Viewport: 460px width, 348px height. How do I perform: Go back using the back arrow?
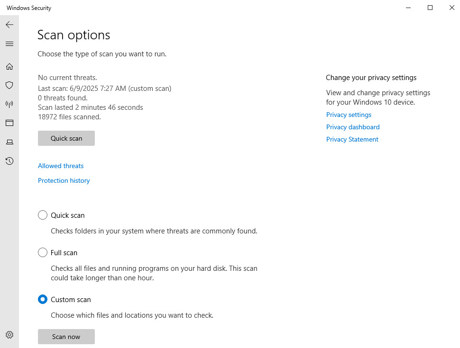click(x=9, y=25)
